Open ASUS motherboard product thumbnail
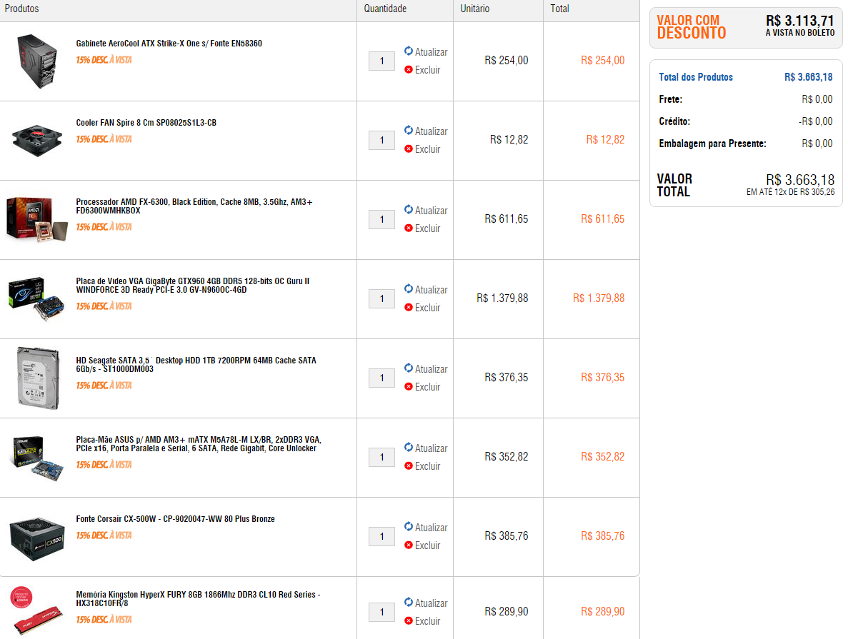Image resolution: width=848 pixels, height=639 pixels. (x=36, y=458)
